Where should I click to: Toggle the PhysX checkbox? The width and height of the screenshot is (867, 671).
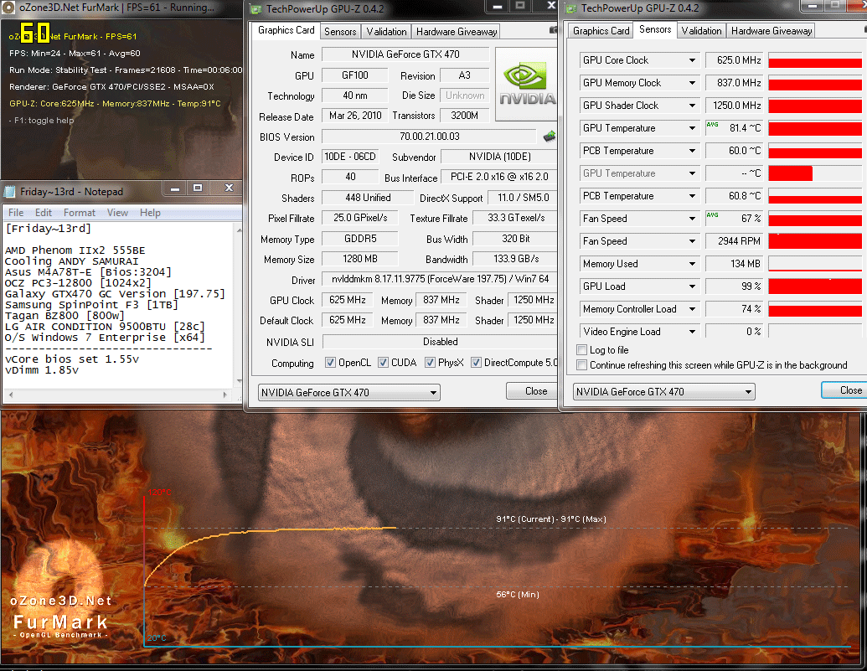tap(430, 363)
